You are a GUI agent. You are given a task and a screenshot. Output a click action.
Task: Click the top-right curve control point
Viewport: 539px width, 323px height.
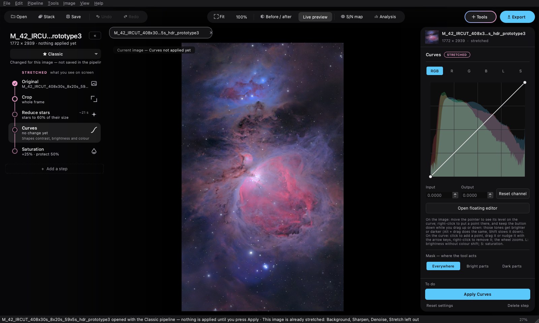pyautogui.click(x=525, y=82)
